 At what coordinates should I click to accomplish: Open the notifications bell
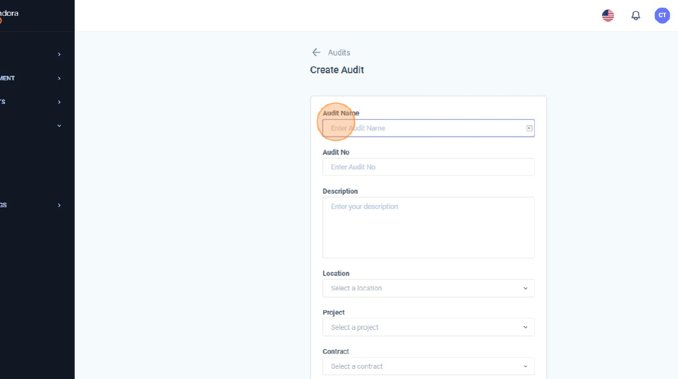pyautogui.click(x=635, y=16)
